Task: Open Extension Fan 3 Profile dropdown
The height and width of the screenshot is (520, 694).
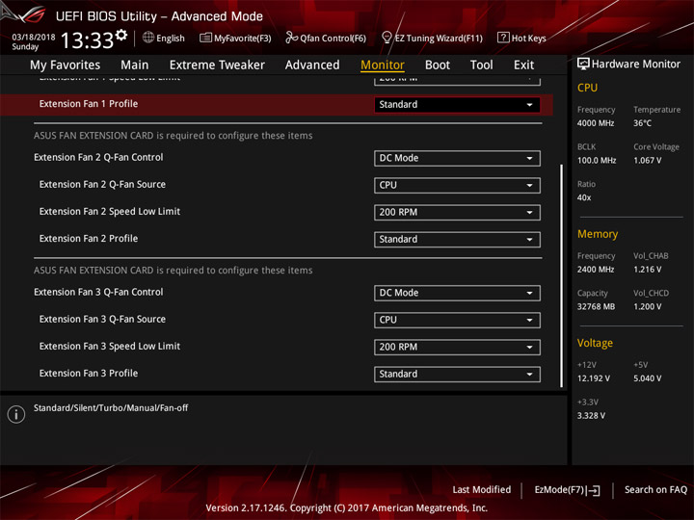Action: click(457, 374)
